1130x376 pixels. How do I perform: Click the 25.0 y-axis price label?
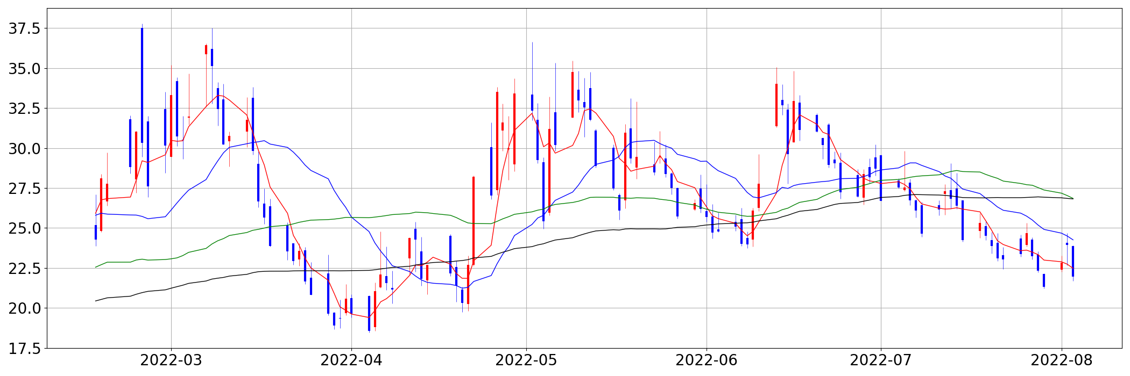pos(24,228)
